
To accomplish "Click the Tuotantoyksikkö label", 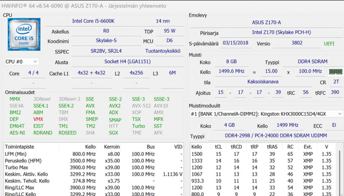I will click(163, 51).
